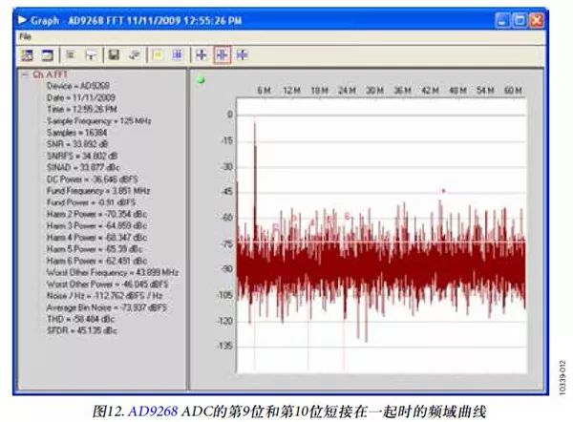Click the last blue horizontal zoom icon

click(x=242, y=54)
